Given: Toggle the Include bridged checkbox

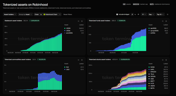Looking at the screenshot, I should [117, 14].
